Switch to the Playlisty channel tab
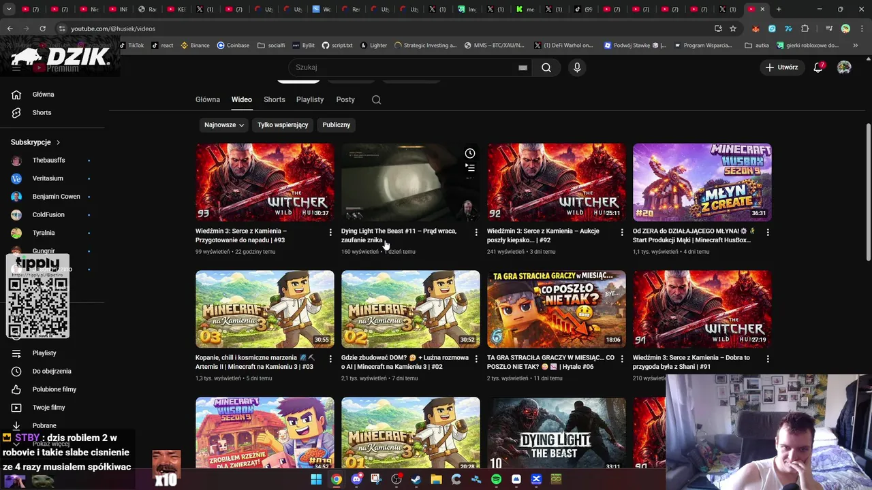Image resolution: width=872 pixels, height=490 pixels. 310,99
